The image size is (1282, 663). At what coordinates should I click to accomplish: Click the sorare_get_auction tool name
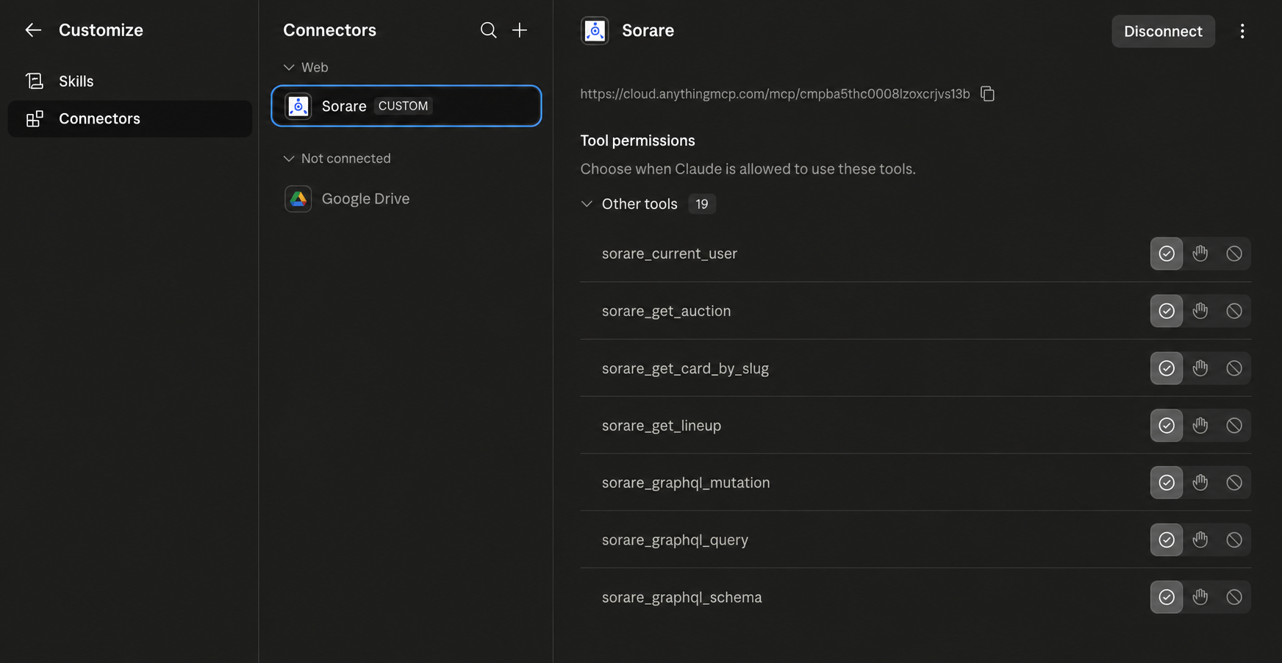(667, 311)
